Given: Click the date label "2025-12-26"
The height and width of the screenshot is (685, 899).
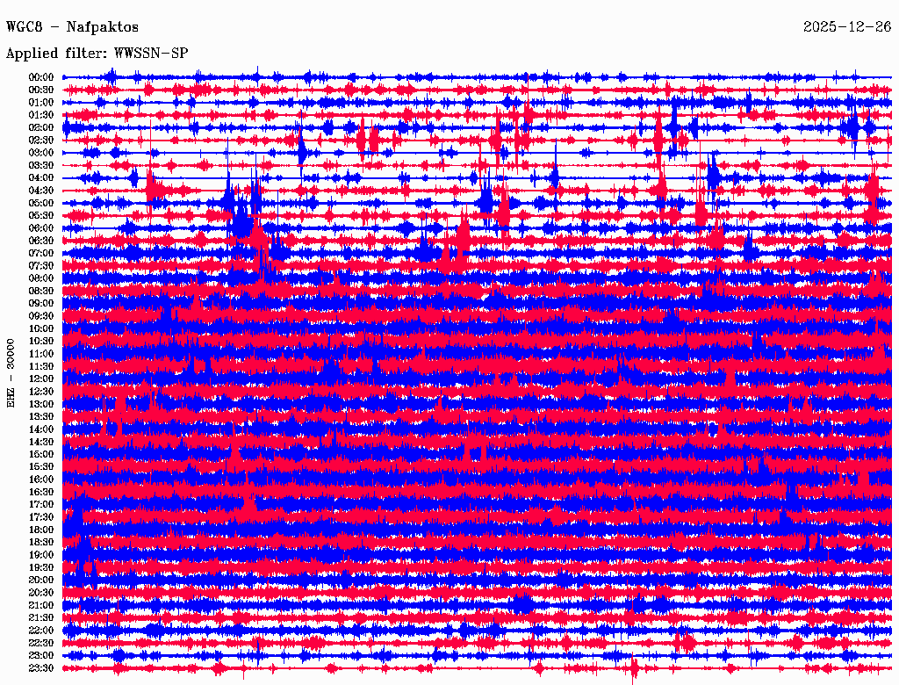Looking at the screenshot, I should (847, 27).
